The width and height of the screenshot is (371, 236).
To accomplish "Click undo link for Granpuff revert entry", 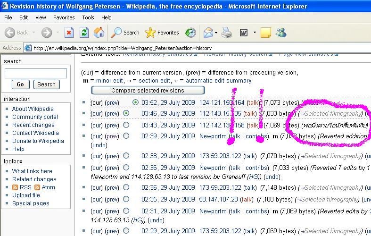I will click(x=272, y=177).
